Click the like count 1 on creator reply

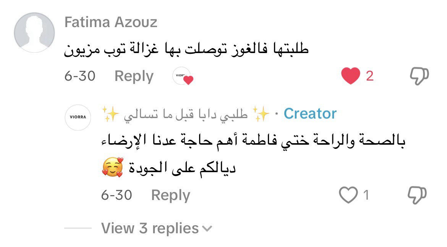[366, 195]
